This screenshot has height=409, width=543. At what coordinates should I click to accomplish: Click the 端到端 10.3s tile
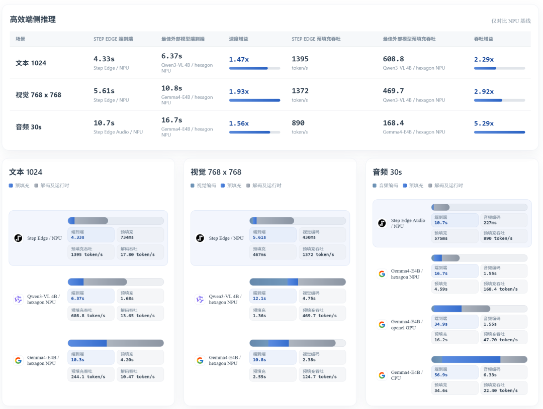tap(91, 357)
